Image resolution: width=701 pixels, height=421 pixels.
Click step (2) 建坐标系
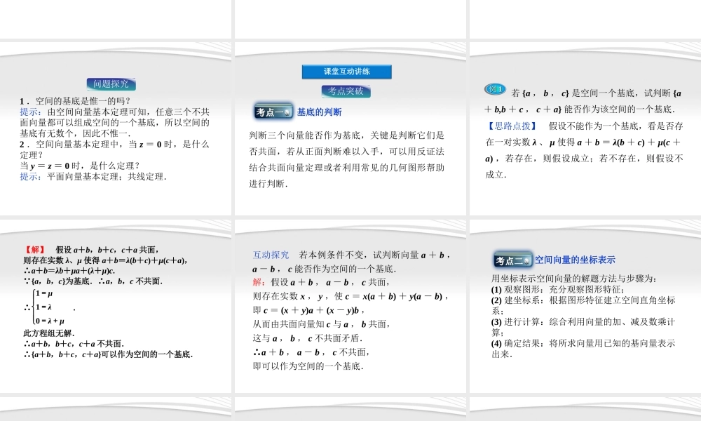pos(583,305)
